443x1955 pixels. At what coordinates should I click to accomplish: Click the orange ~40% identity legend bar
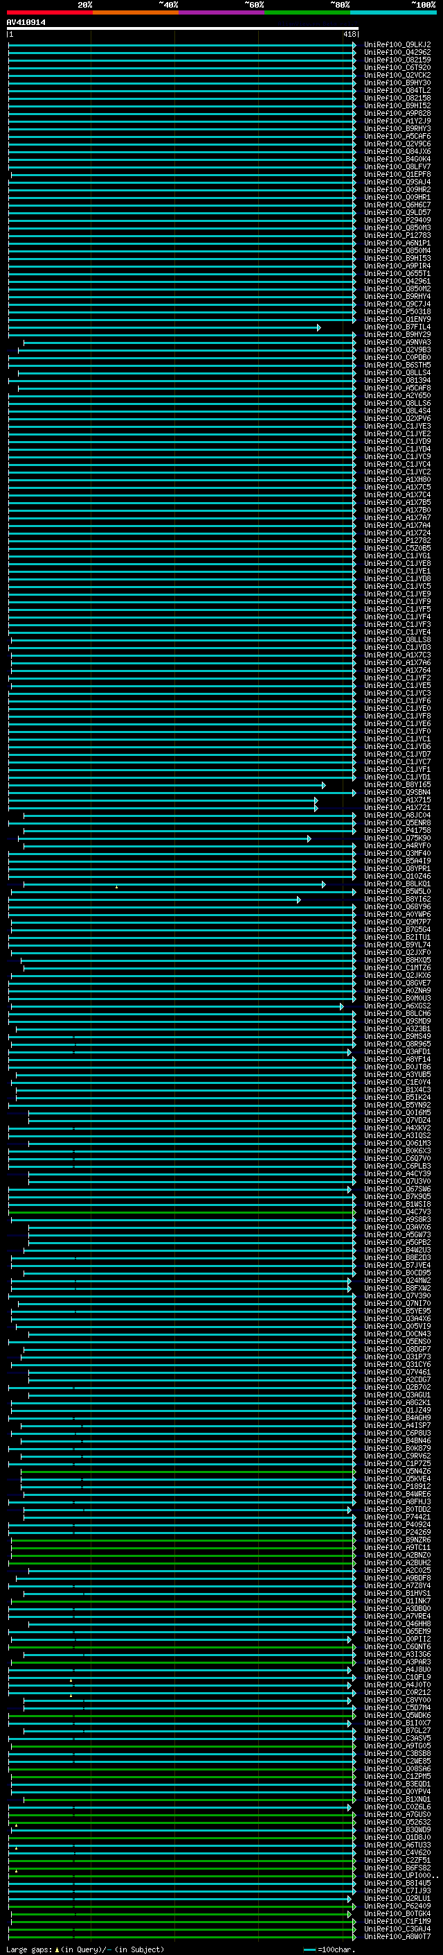click(x=136, y=12)
